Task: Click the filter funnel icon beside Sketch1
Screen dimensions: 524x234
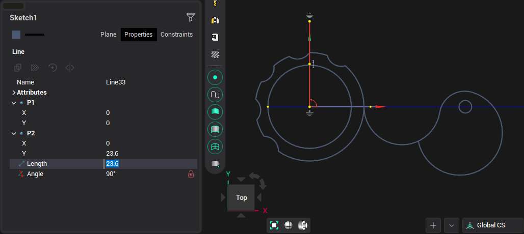Action: click(190, 18)
